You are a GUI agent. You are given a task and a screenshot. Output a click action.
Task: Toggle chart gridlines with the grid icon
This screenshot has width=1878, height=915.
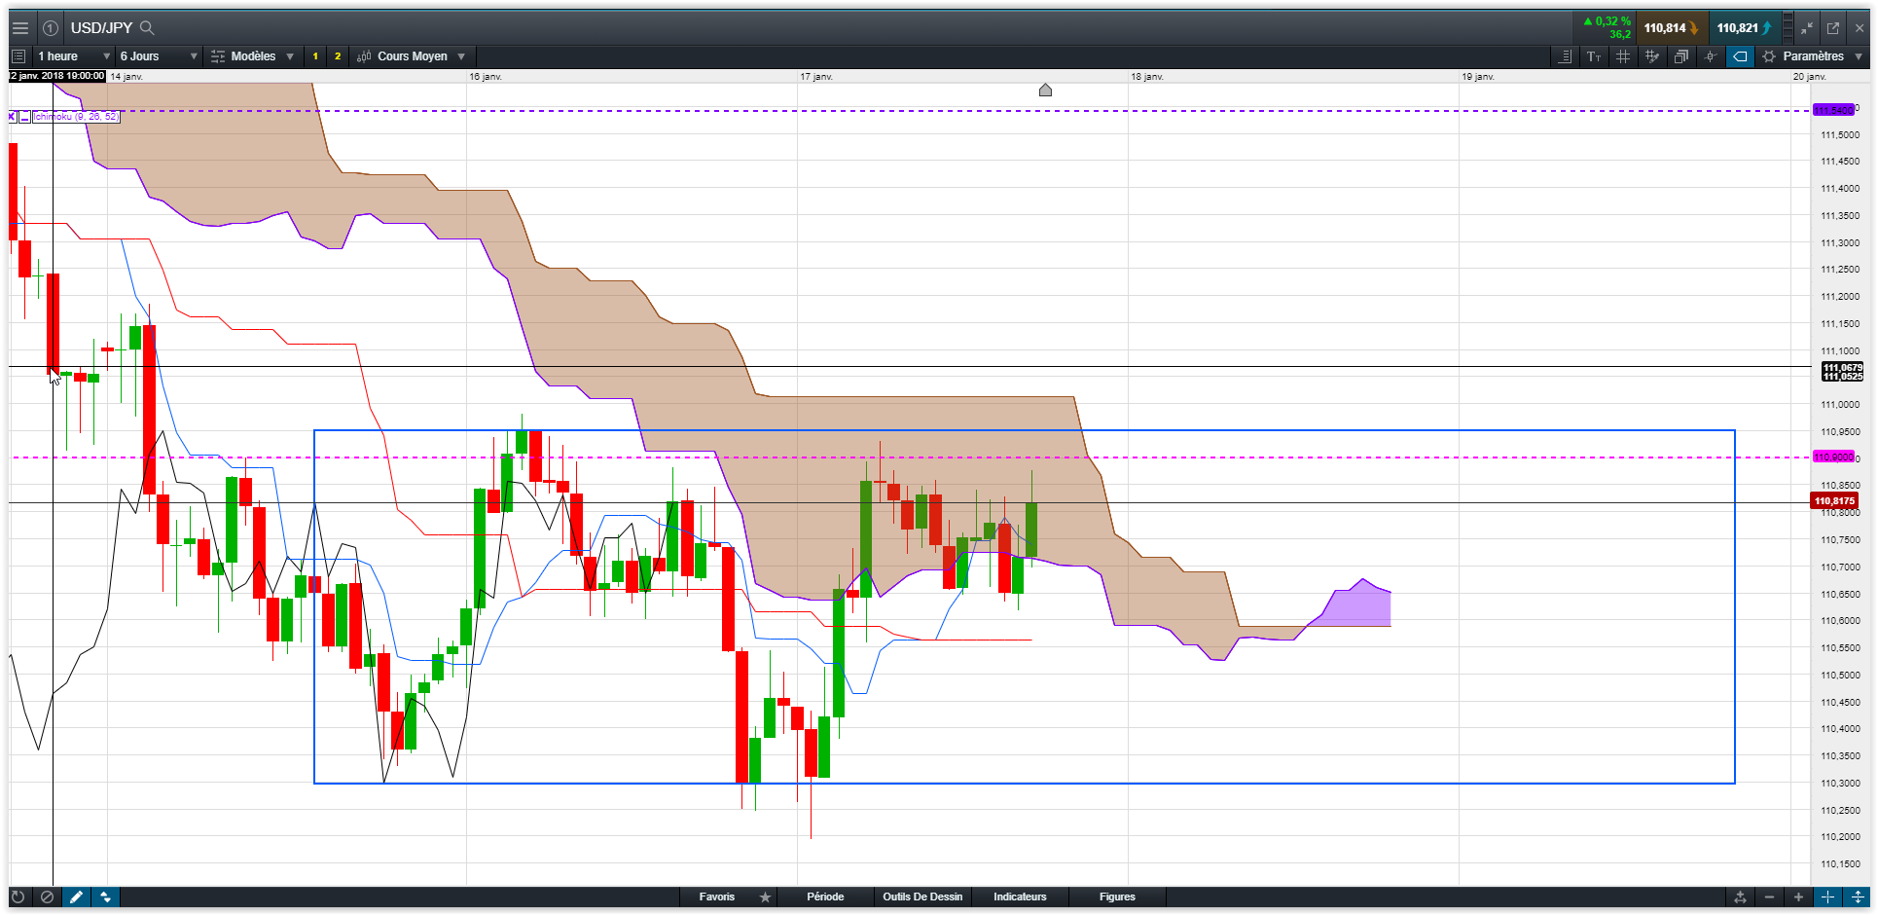tap(1623, 56)
